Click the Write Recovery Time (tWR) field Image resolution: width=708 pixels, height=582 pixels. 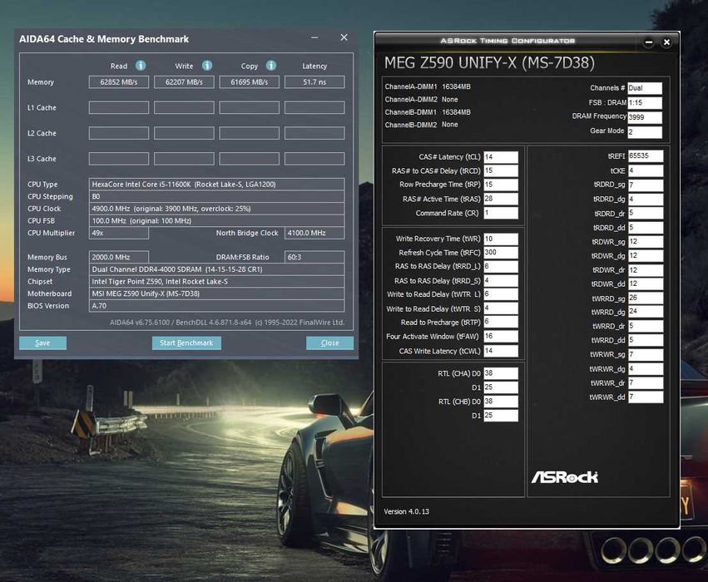click(501, 239)
